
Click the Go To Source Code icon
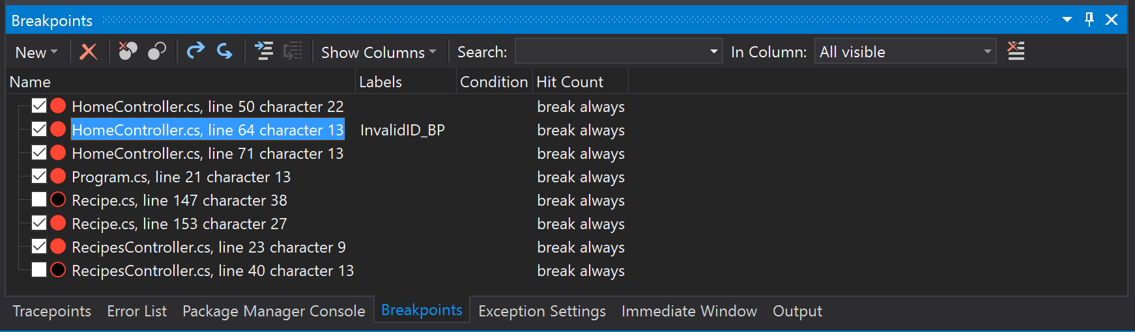click(264, 51)
